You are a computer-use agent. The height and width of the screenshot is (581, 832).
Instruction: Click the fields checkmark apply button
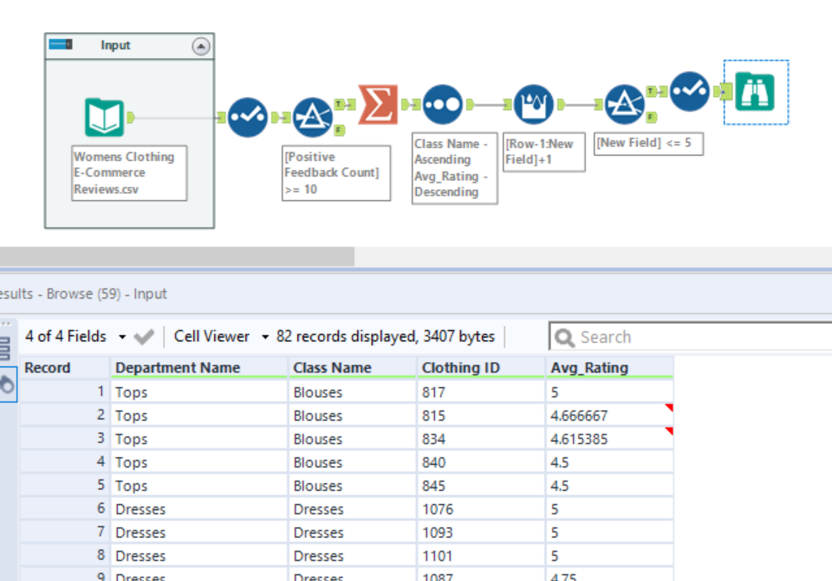144,337
